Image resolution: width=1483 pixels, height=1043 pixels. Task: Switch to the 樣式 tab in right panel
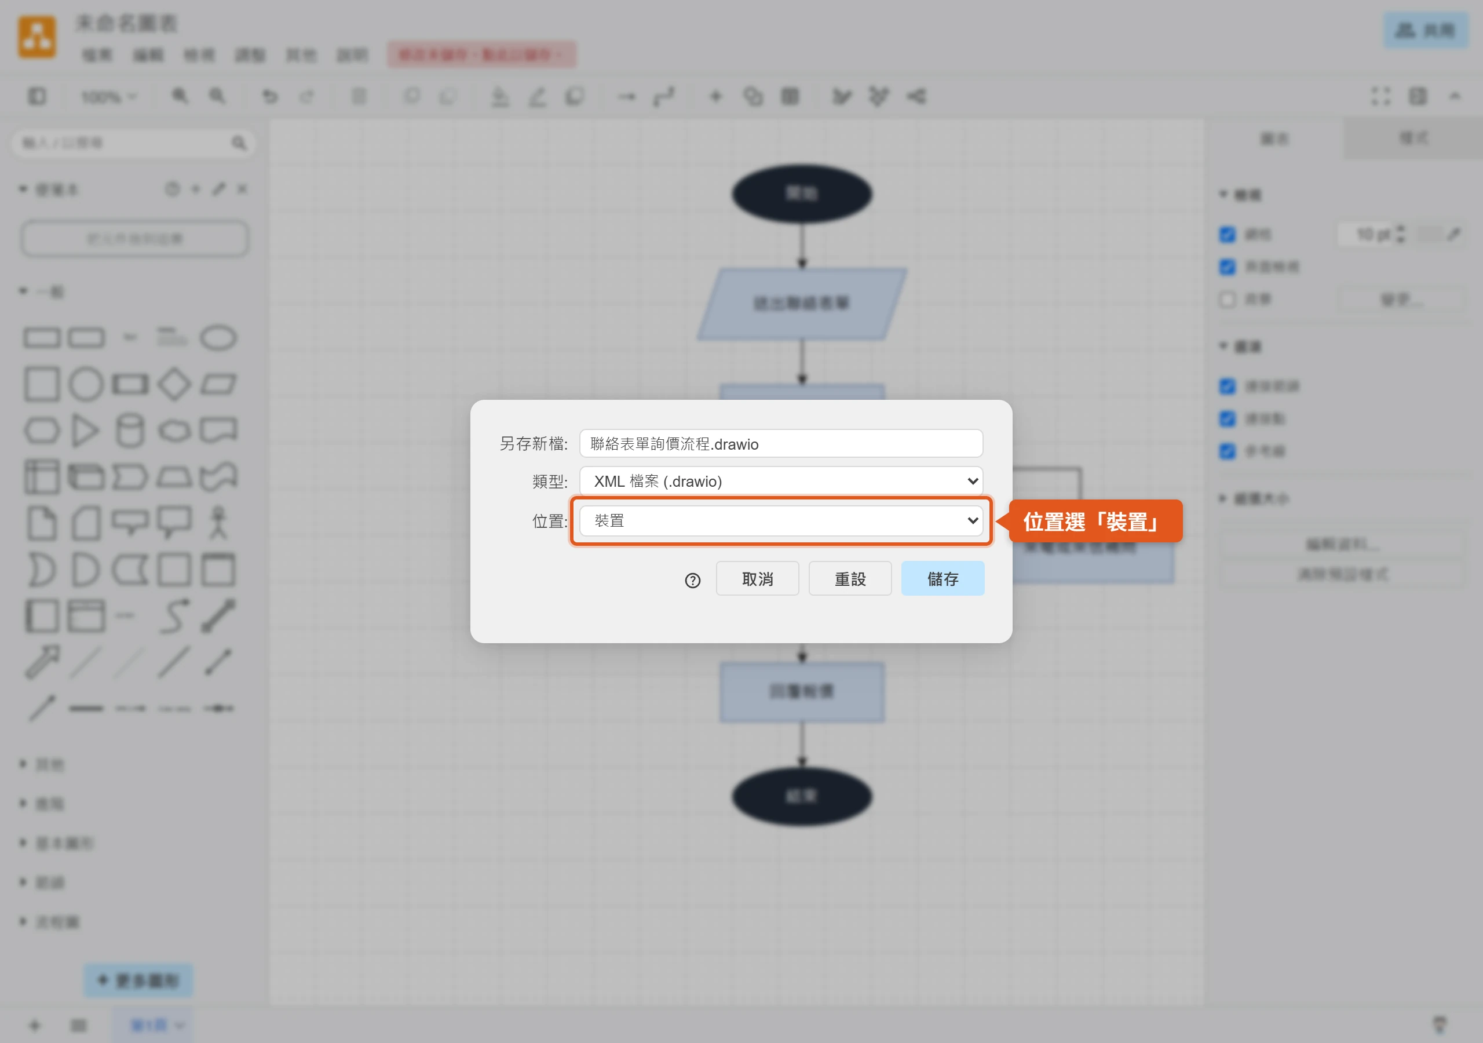pos(1413,139)
